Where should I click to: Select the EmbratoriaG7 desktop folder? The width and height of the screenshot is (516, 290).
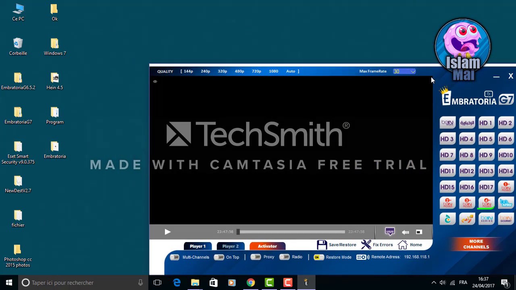pos(18,116)
